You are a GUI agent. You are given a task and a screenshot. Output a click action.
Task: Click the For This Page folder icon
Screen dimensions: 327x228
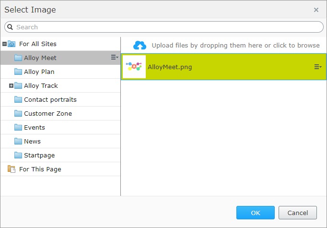[x=12, y=169]
